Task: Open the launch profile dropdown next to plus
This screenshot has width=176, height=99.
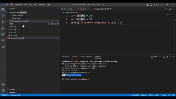Action: 161,57
